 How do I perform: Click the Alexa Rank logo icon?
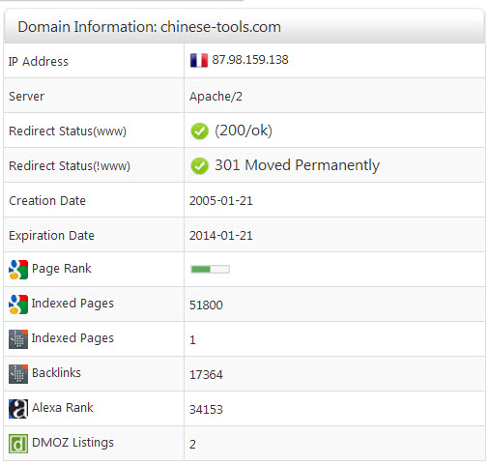click(18, 409)
